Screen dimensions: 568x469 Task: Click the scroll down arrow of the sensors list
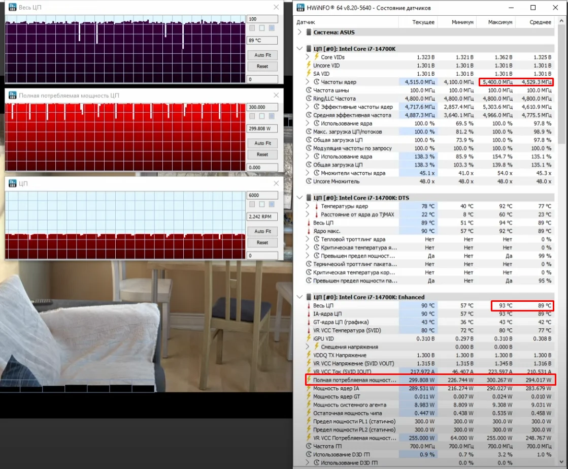[x=561, y=462]
